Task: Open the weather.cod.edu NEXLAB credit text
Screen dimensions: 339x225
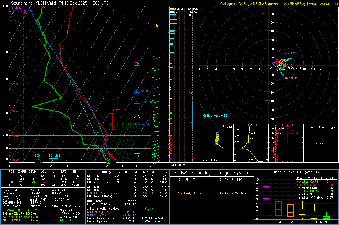Action: [279, 3]
